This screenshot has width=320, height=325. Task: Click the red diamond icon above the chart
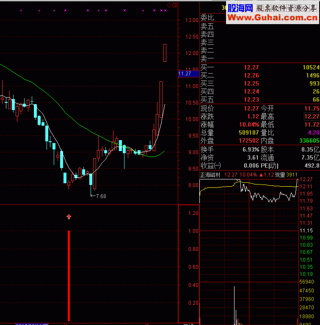pos(169,5)
